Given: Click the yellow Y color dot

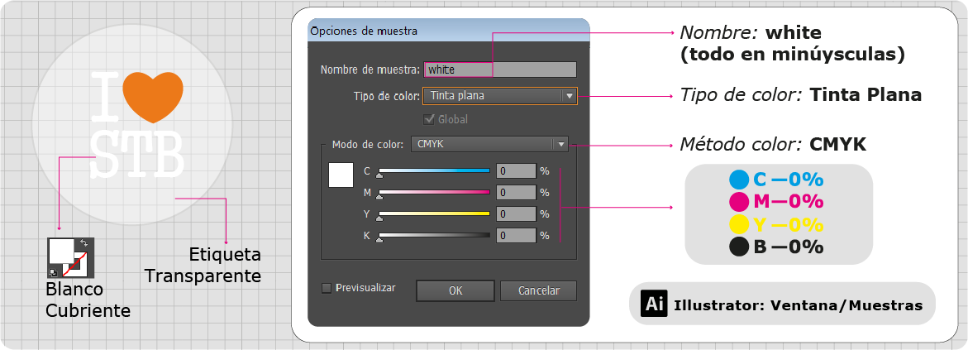Looking at the screenshot, I should click(x=739, y=224).
